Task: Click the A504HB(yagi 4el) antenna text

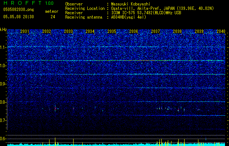Action: 129,17
